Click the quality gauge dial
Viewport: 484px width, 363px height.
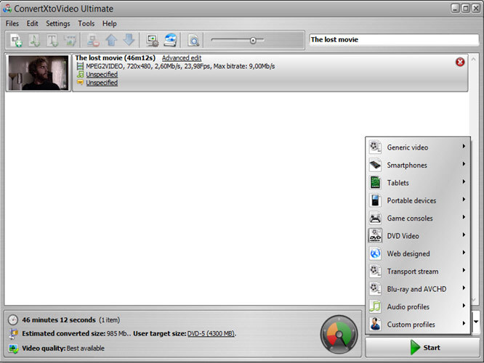(x=339, y=335)
